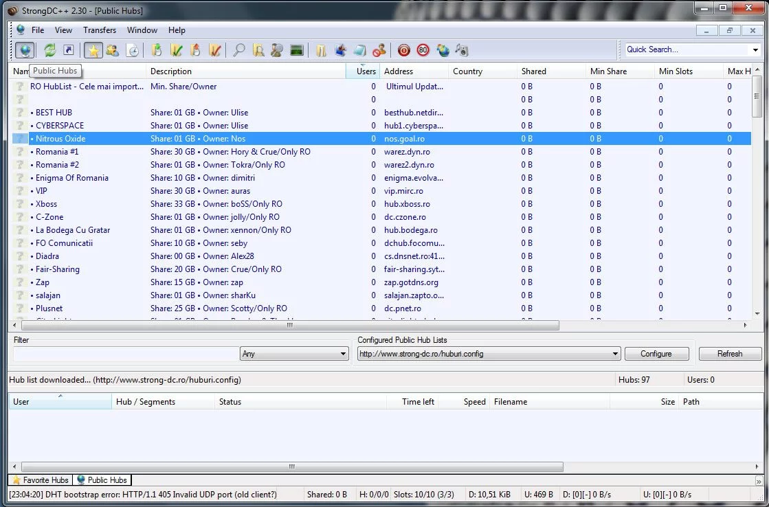Open Download Queue toolbar icon
Viewport: 769px width, 507px height.
point(157,50)
